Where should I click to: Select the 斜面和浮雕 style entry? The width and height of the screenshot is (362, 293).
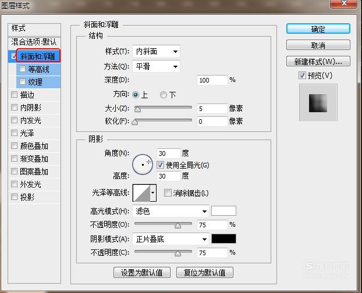click(x=38, y=56)
